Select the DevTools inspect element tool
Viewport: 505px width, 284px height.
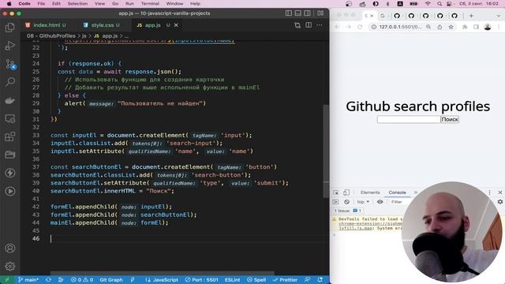336,192
